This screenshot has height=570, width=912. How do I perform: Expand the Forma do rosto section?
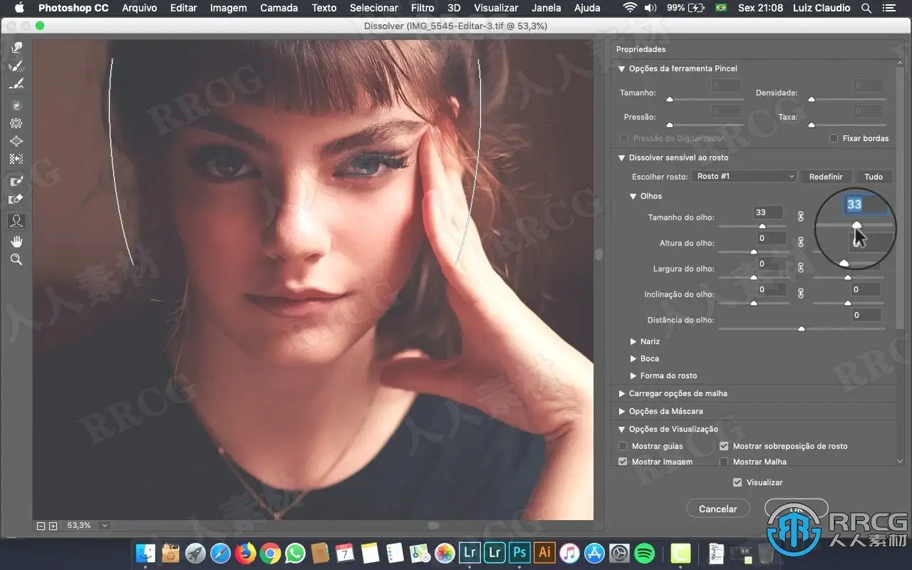[x=633, y=375]
